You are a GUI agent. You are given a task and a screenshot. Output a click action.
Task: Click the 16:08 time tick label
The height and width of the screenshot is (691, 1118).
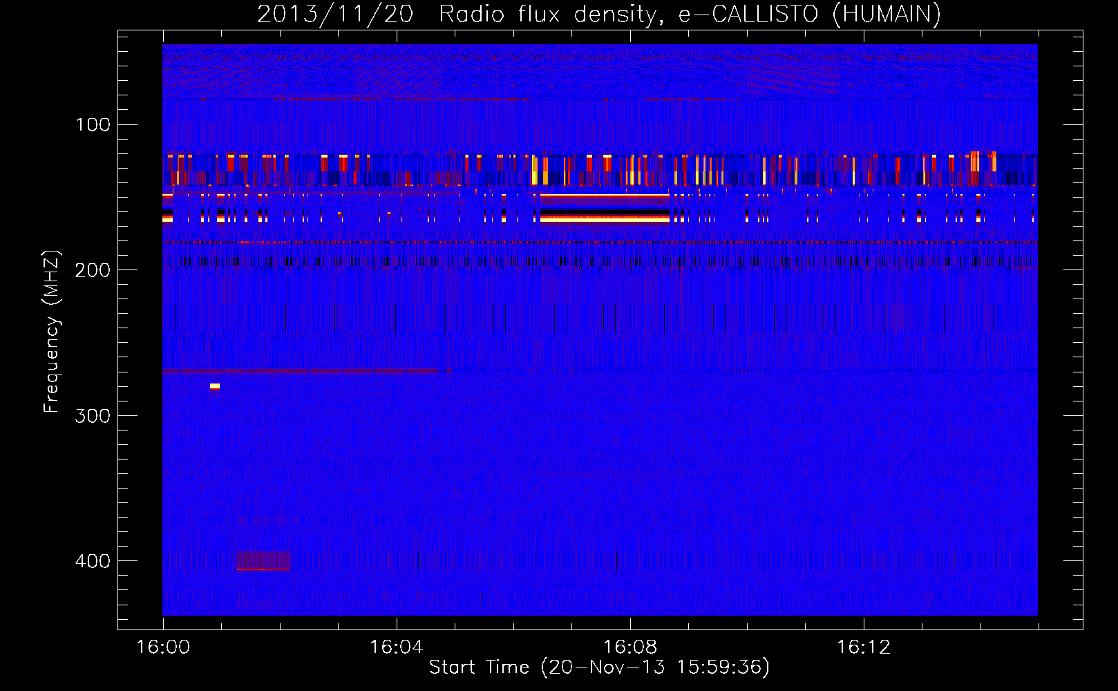630,647
